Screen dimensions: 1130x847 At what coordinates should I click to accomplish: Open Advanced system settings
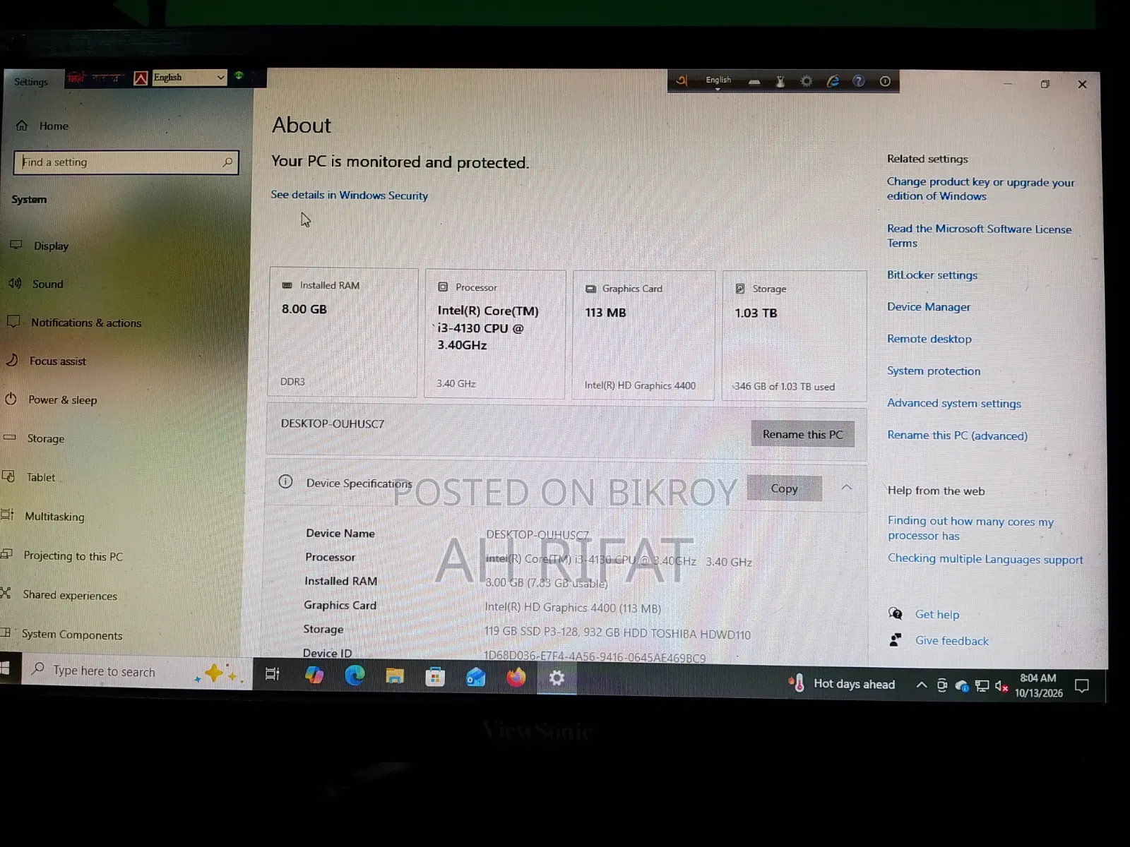tap(954, 403)
